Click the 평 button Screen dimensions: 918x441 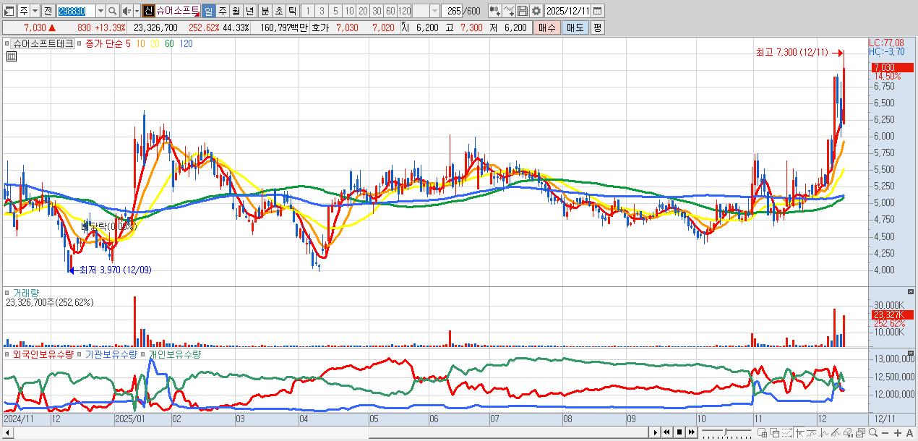(597, 27)
